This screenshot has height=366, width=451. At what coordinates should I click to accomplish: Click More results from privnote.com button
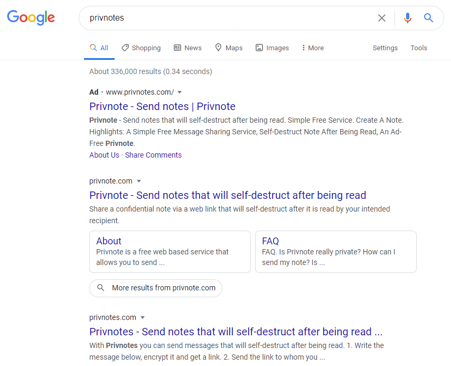click(156, 288)
